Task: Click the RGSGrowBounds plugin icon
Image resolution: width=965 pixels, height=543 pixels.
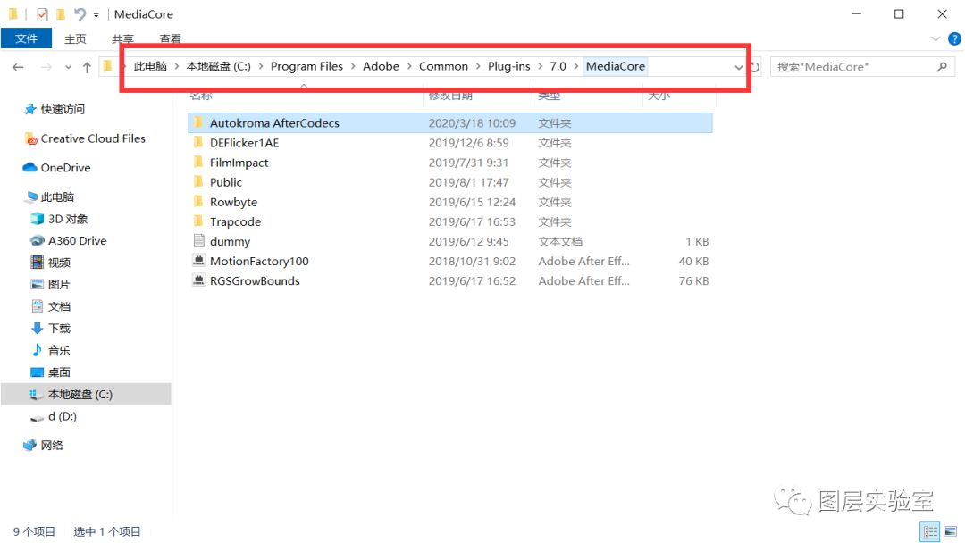Action: 198,280
